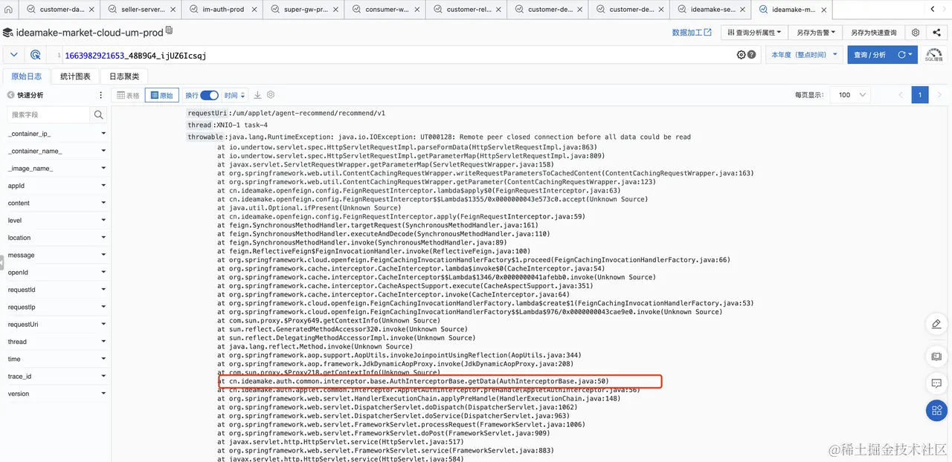952x462 pixels.
Task: Select the thread field in sidebar
Action: 17,342
